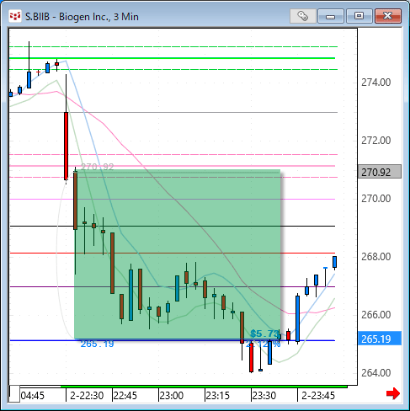Screen dimensions: 410x411
Task: Maximize the Biogen chart window
Action: click(x=359, y=16)
